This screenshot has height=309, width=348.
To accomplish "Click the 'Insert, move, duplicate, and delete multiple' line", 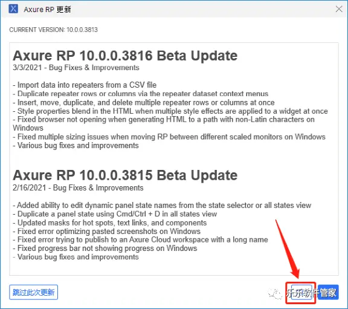I will pos(144,102).
